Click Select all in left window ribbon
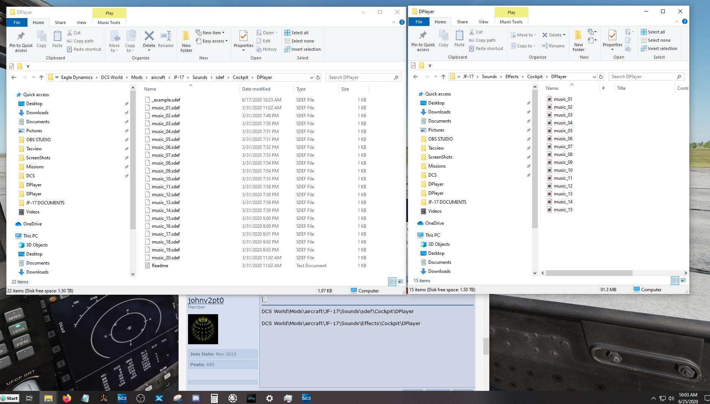 coord(296,33)
